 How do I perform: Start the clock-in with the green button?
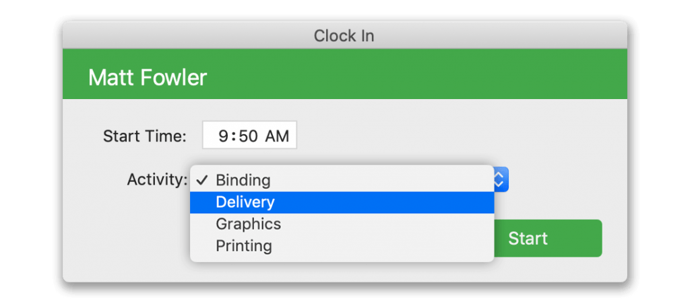pos(547,238)
